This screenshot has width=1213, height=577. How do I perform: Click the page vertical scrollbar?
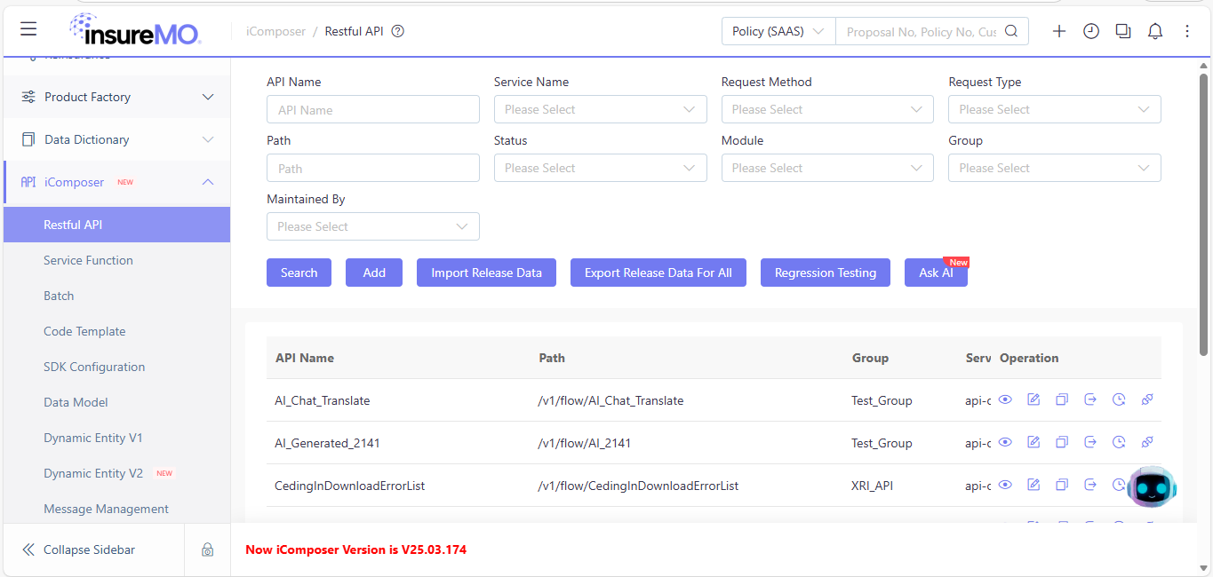coord(1204,213)
